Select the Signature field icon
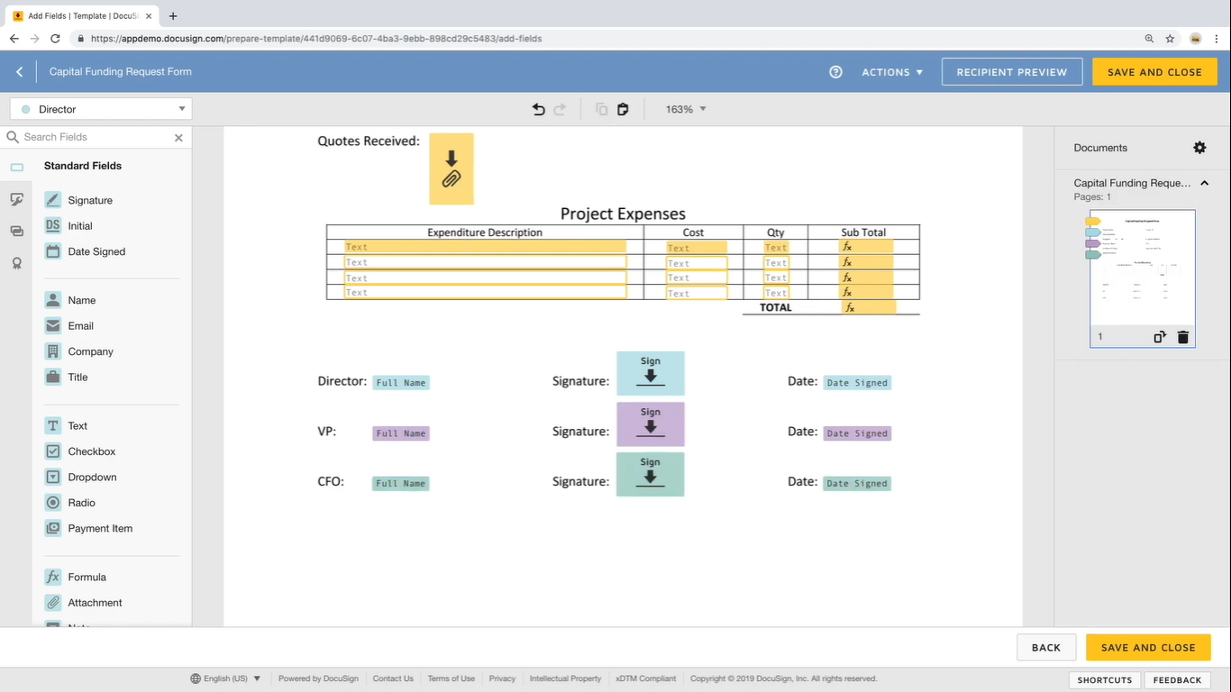The height and width of the screenshot is (692, 1231). [x=53, y=200]
